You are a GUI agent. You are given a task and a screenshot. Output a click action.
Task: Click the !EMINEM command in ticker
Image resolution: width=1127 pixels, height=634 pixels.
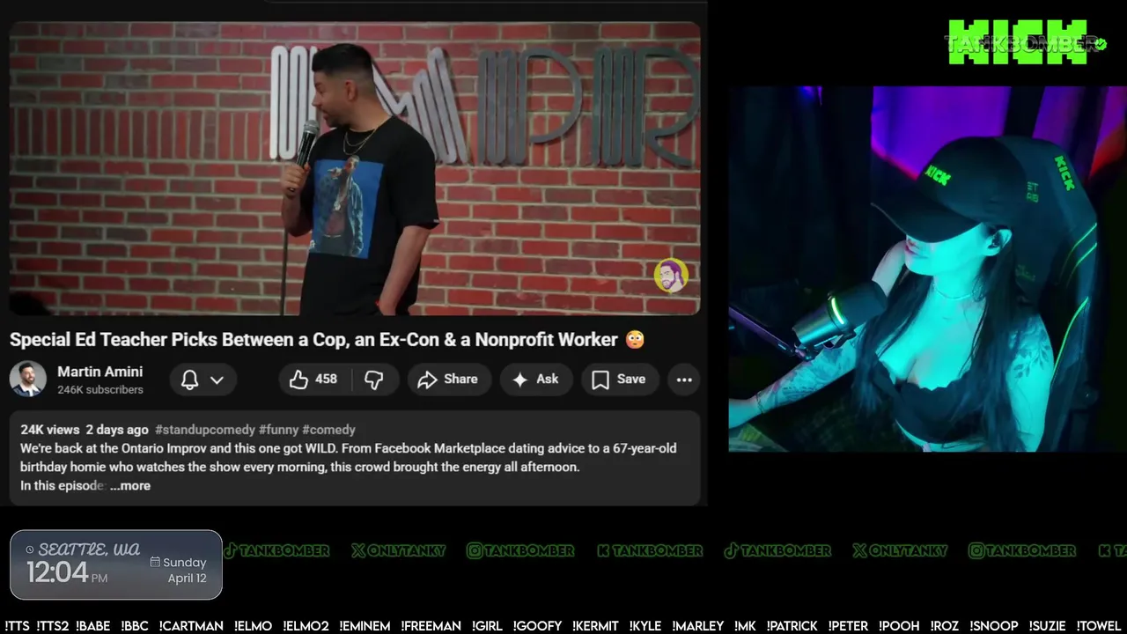pos(365,626)
